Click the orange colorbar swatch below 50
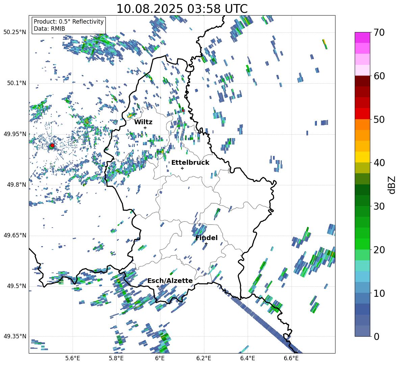Viewport: 400px width, 365px height. click(362, 125)
